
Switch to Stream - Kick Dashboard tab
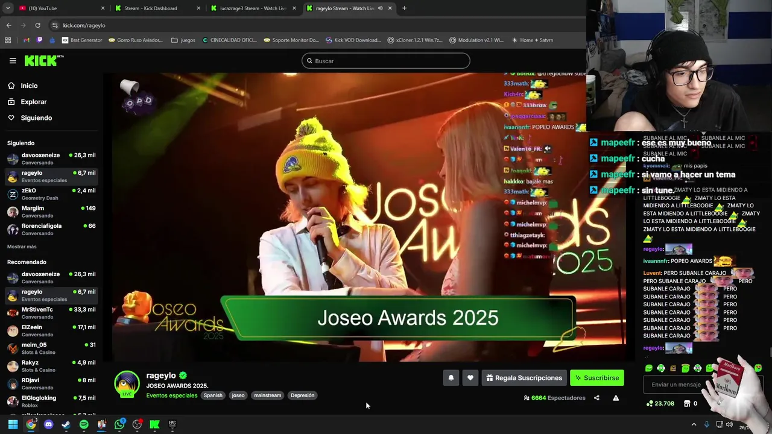[x=157, y=8]
